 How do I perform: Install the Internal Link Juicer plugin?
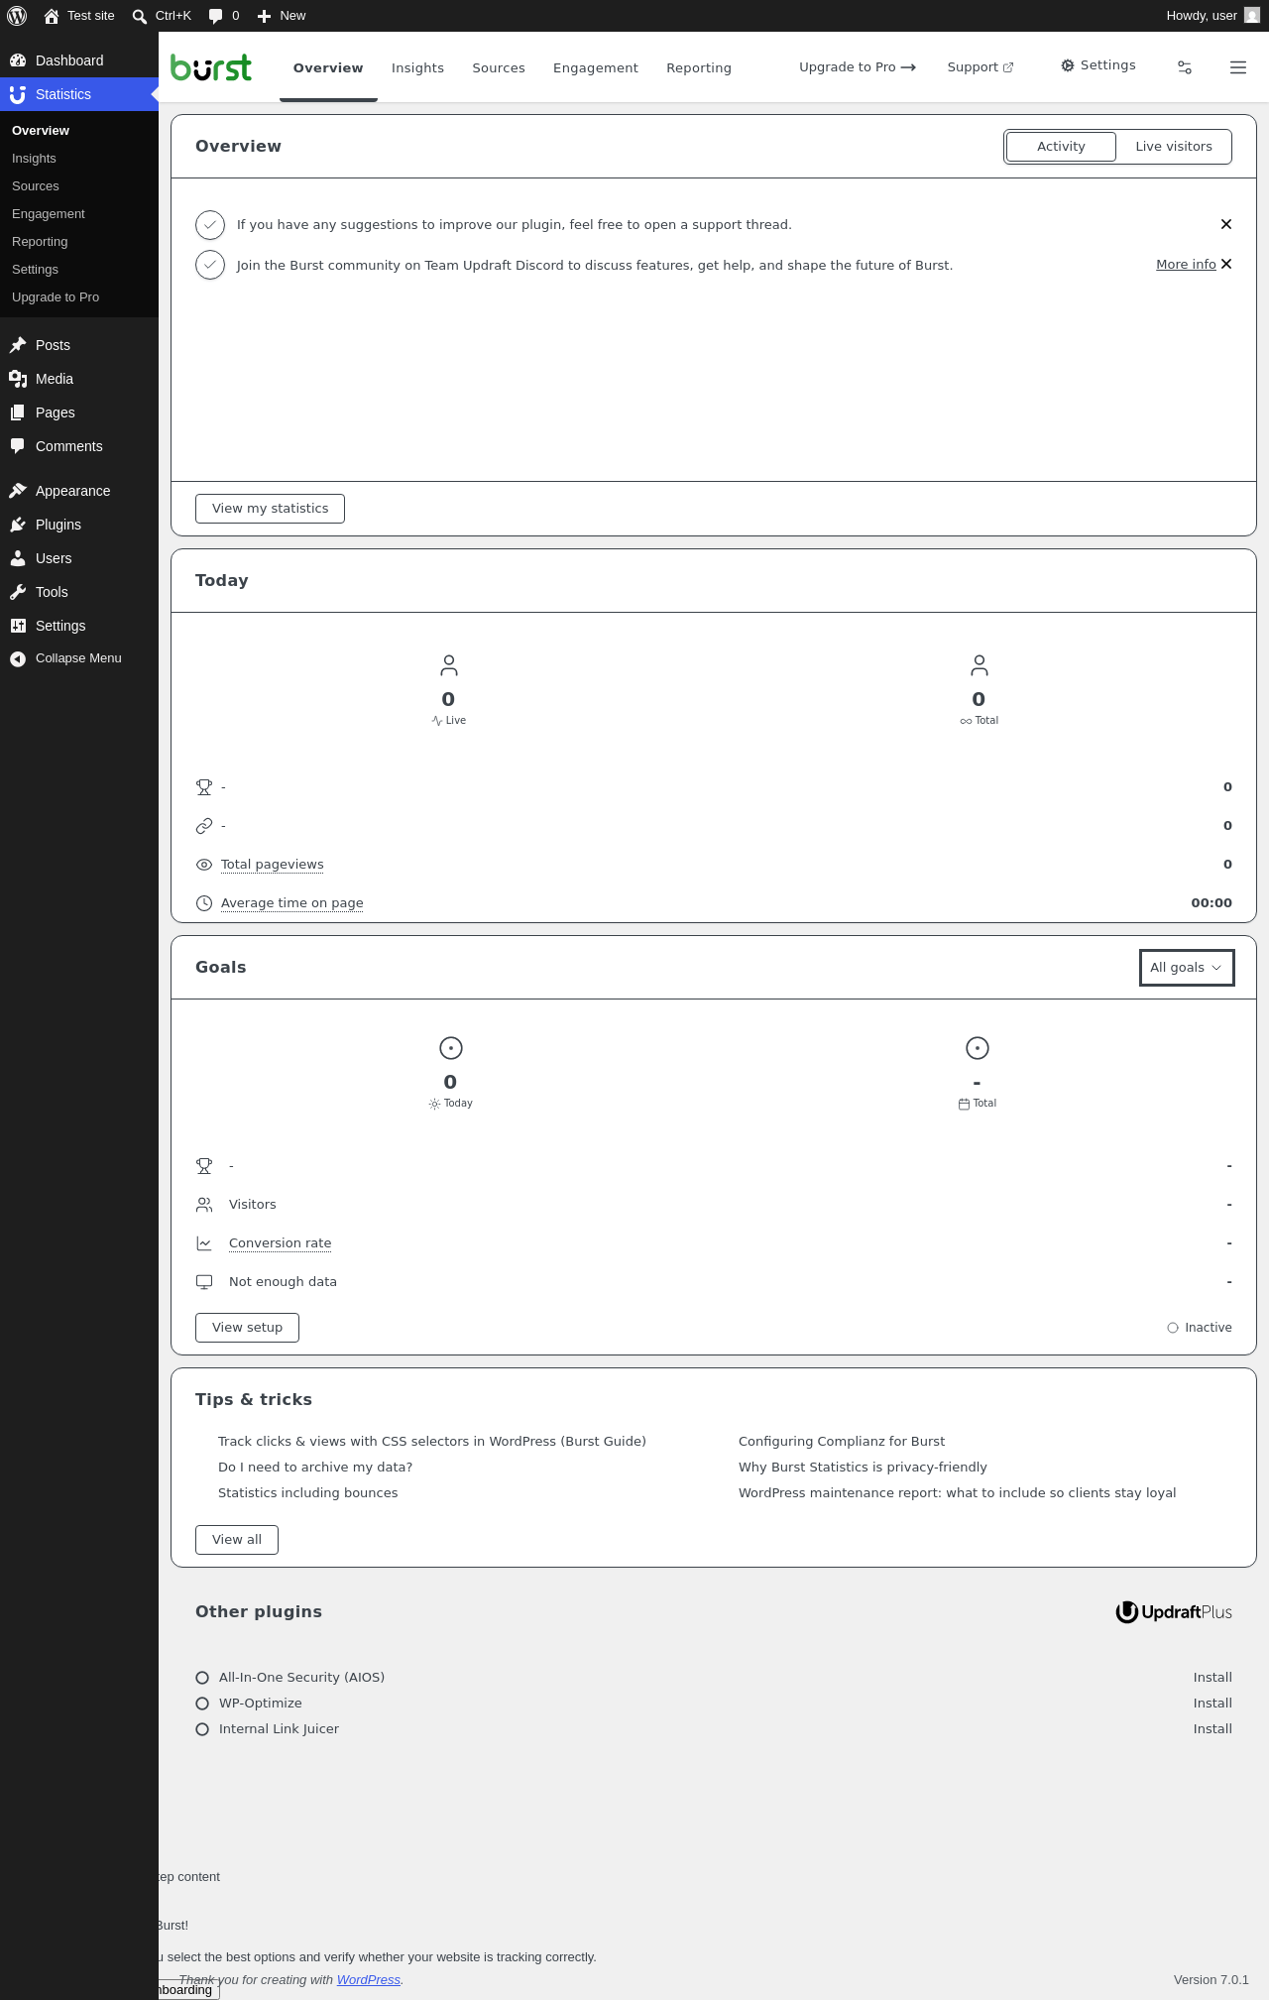[x=1212, y=1729]
